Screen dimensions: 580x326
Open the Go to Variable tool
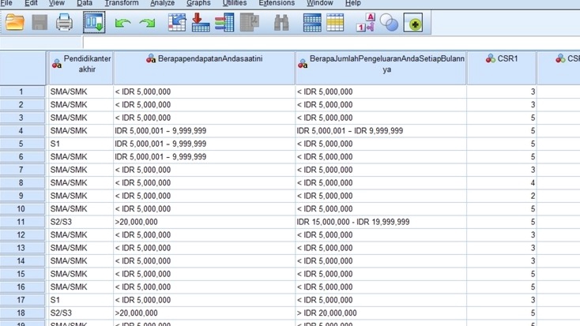pyautogui.click(x=201, y=23)
